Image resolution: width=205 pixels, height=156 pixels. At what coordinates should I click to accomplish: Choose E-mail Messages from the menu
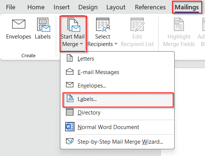point(117,72)
